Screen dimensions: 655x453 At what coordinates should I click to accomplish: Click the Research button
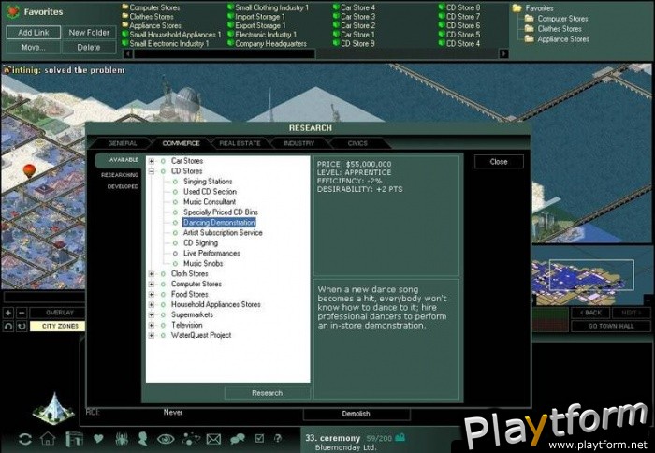(x=268, y=393)
